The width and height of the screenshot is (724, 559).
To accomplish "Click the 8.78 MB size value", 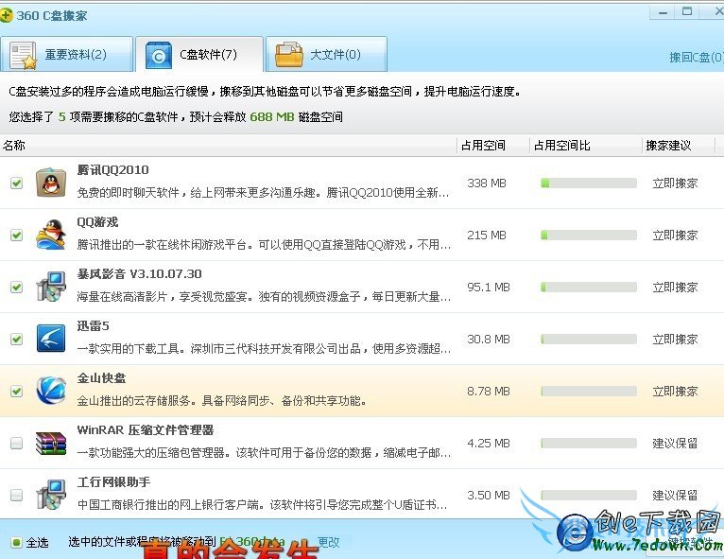I will click(x=489, y=392).
